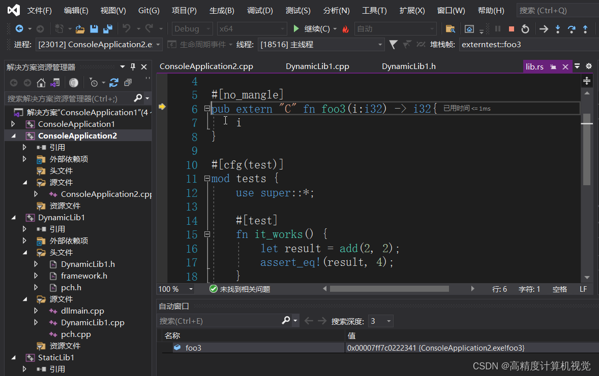The image size is (599, 376).
Task: Click the collapse all icon in Solution Explorer
Action: 128,82
